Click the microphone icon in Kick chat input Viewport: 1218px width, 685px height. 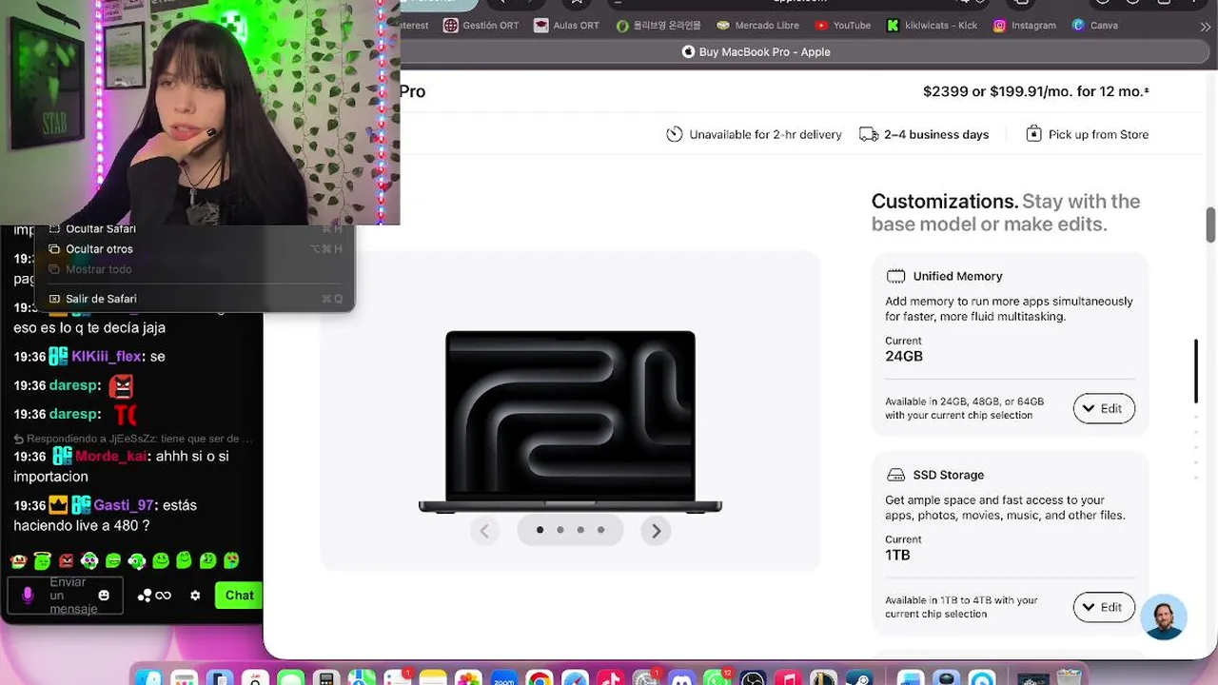click(28, 596)
